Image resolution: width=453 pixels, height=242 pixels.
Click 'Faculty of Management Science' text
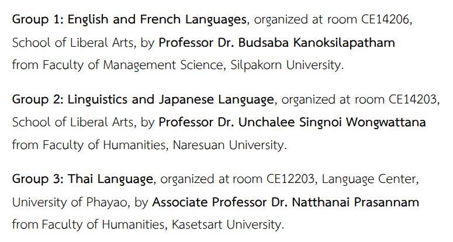pos(133,65)
